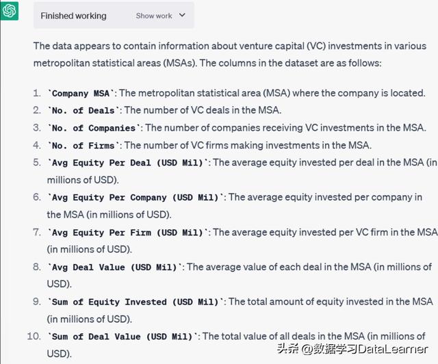
Task: Click the `No. of Companies` code label
Action: pyautogui.click(x=94, y=128)
